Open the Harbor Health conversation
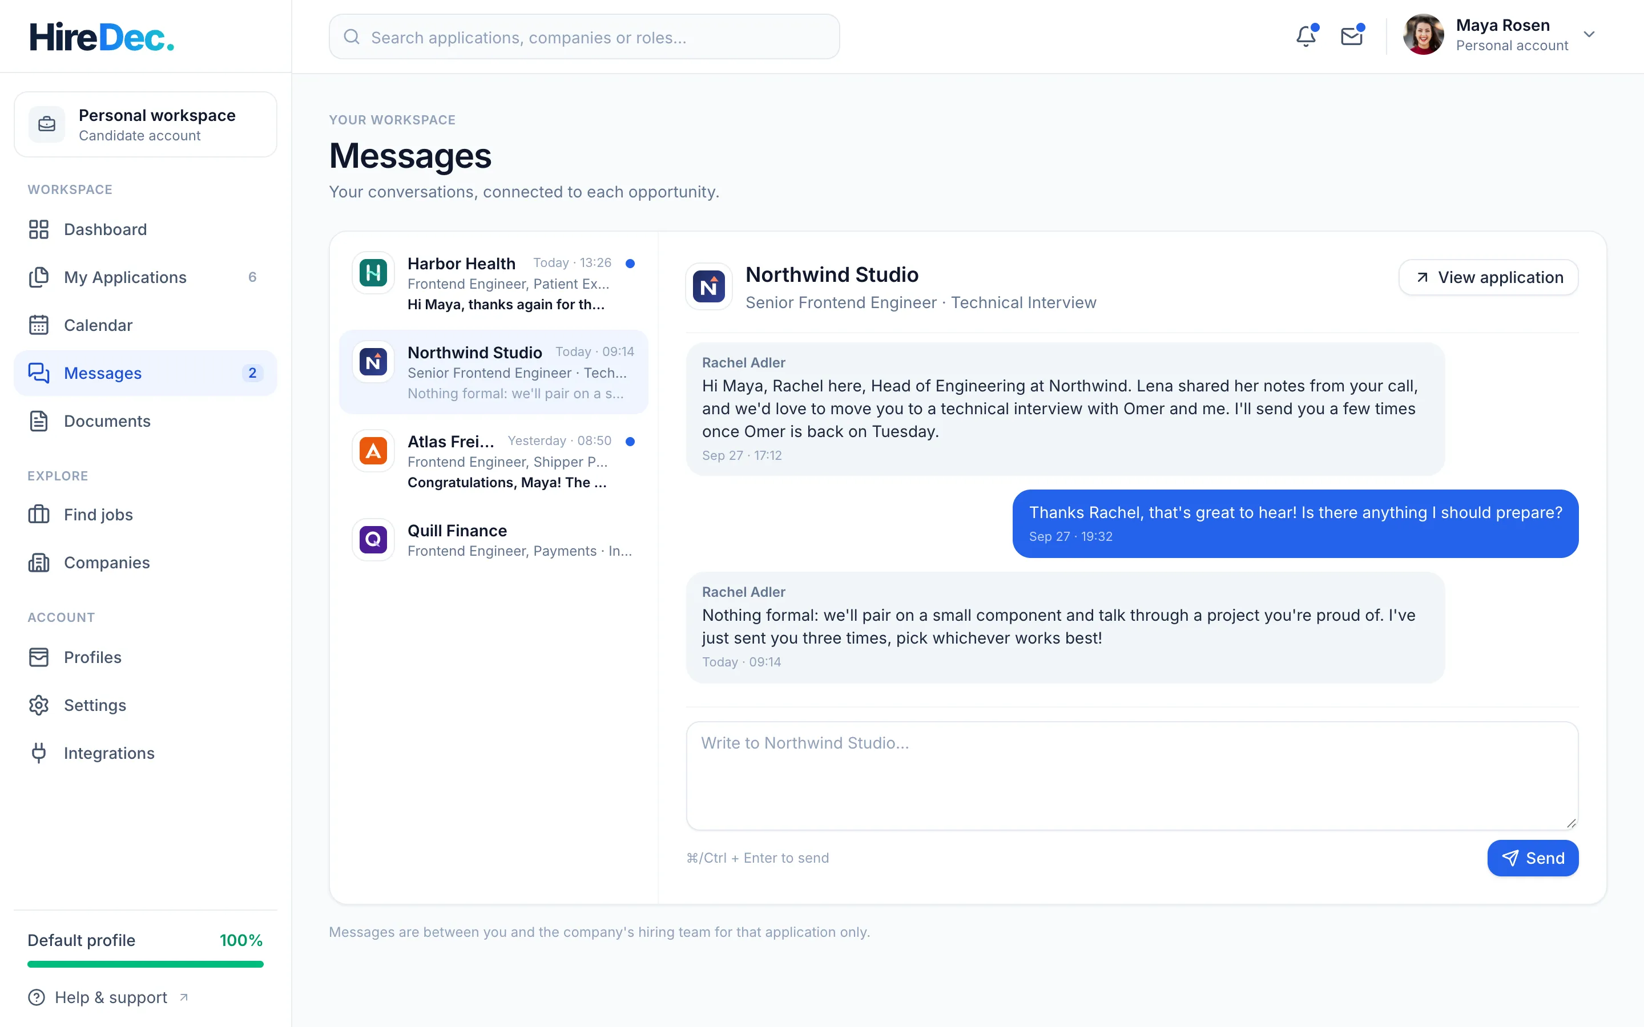This screenshot has height=1027, width=1644. click(x=494, y=283)
